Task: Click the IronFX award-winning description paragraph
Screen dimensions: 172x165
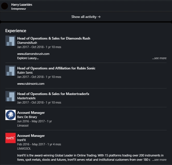Action: point(90,157)
